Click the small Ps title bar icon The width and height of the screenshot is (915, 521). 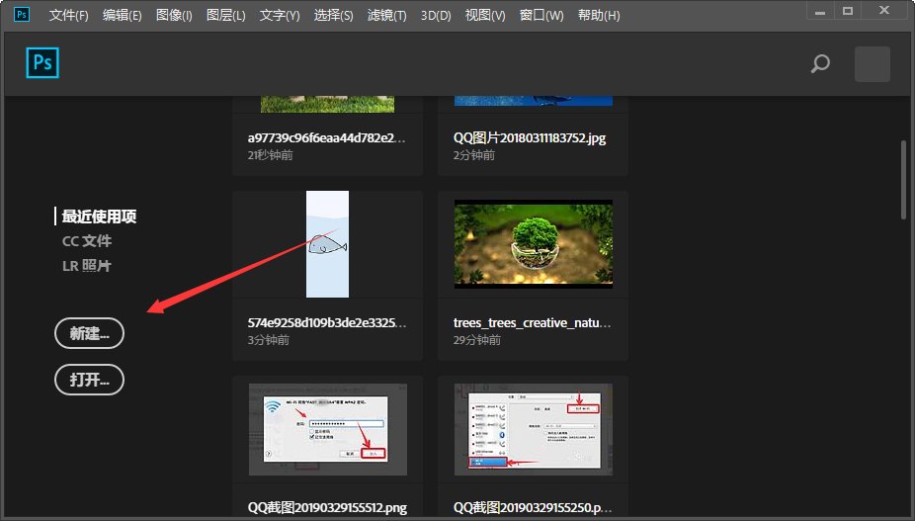tap(22, 14)
